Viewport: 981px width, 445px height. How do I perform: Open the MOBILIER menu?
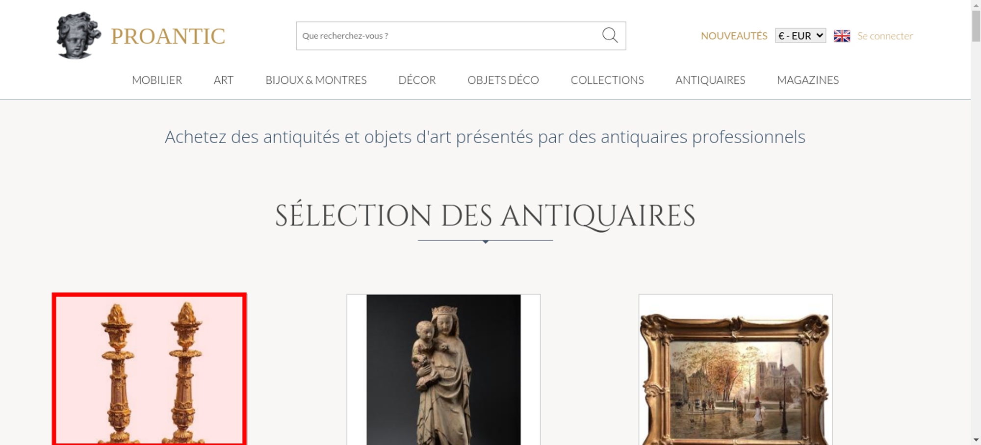pyautogui.click(x=157, y=80)
